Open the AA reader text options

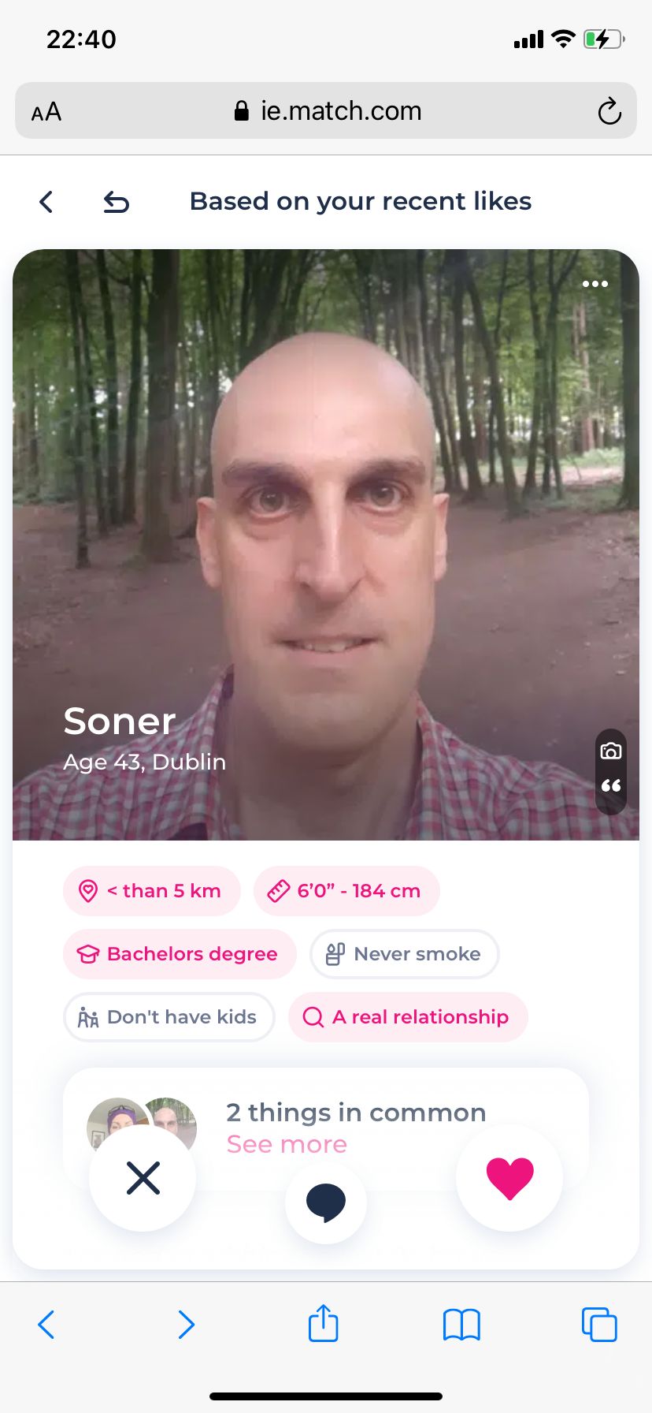coord(46,112)
